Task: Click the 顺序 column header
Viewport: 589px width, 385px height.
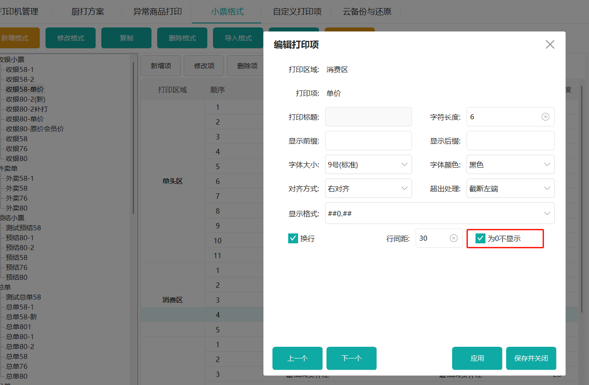Action: pos(217,90)
